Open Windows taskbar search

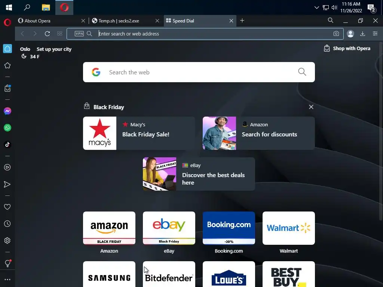click(27, 7)
